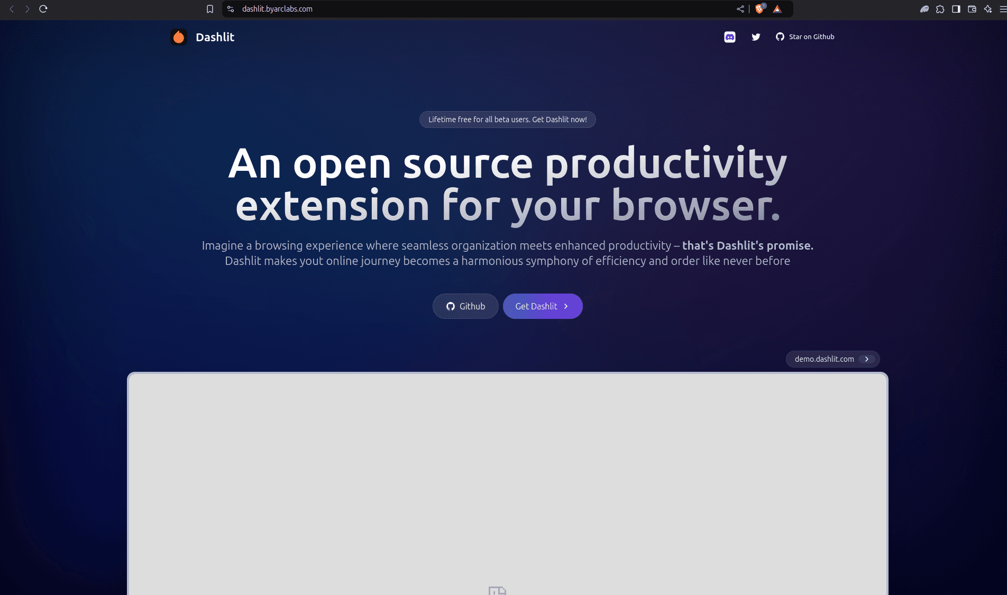Click the Star on Github link
Screen dimensions: 1007x595
(805, 37)
